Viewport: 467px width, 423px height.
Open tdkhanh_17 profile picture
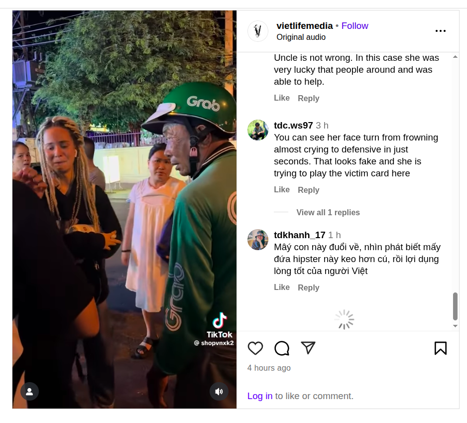click(258, 240)
